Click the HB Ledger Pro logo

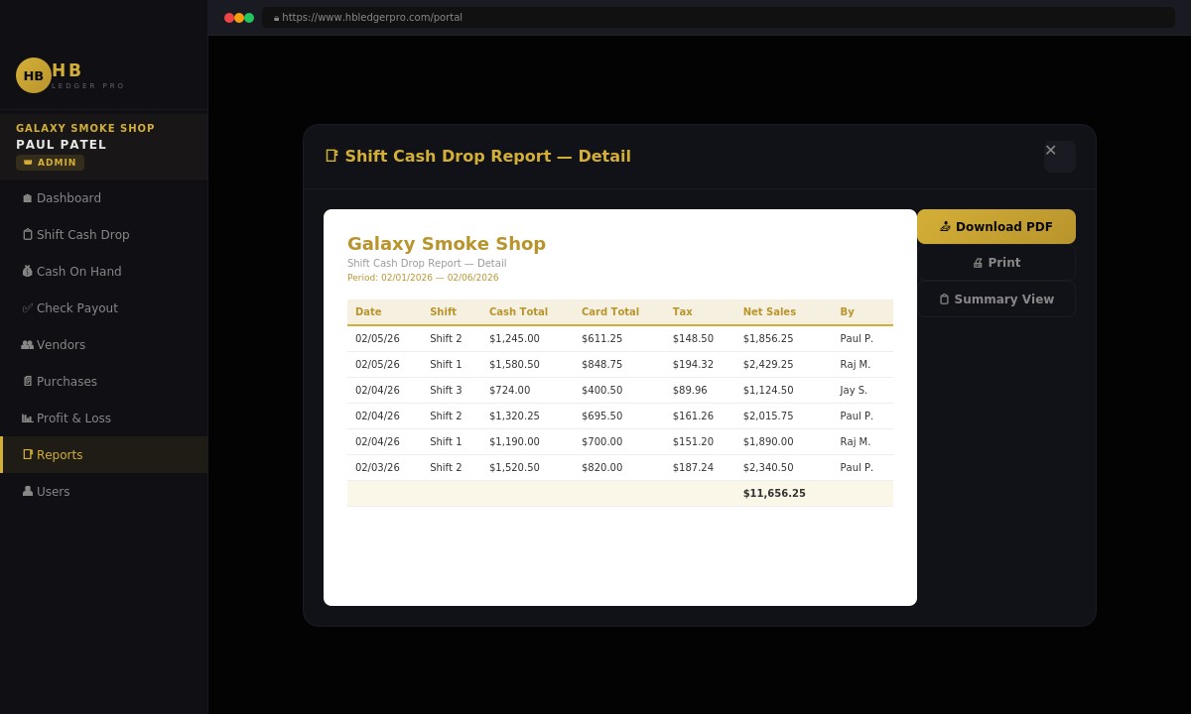click(69, 75)
